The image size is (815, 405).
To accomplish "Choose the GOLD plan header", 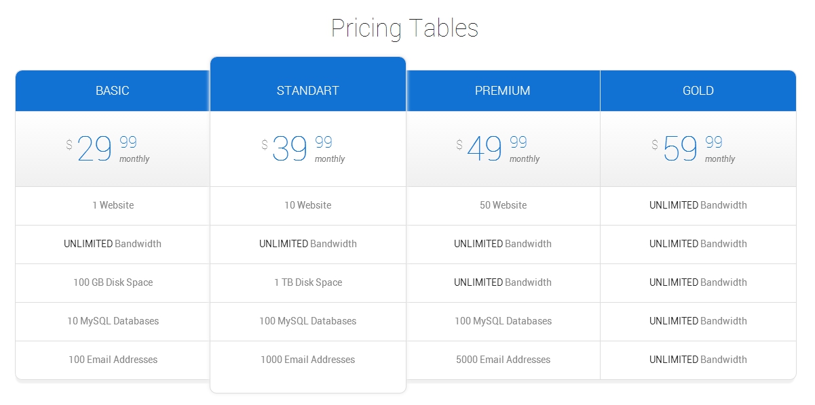I will pyautogui.click(x=698, y=91).
